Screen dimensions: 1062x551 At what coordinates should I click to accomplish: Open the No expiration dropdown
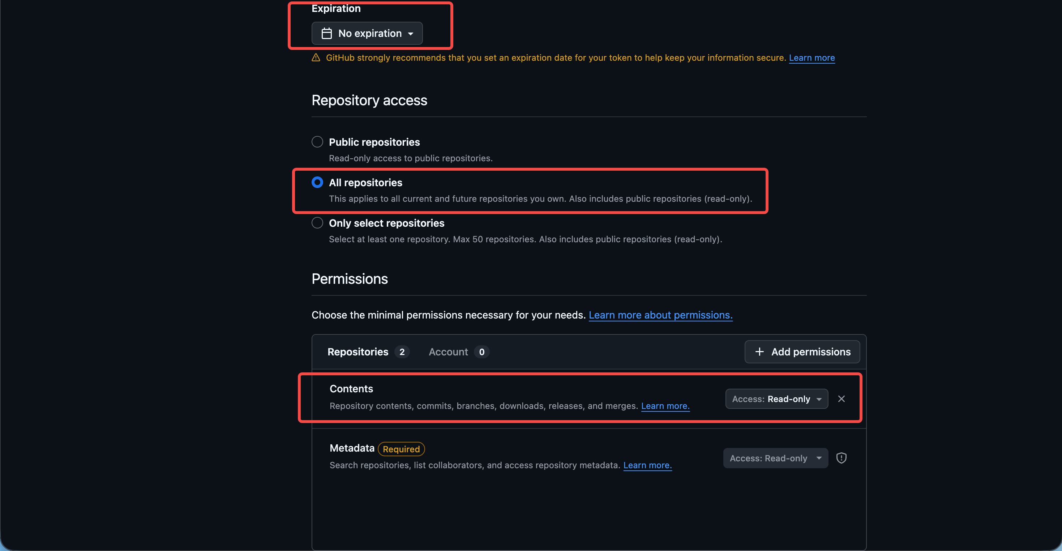[x=367, y=33]
